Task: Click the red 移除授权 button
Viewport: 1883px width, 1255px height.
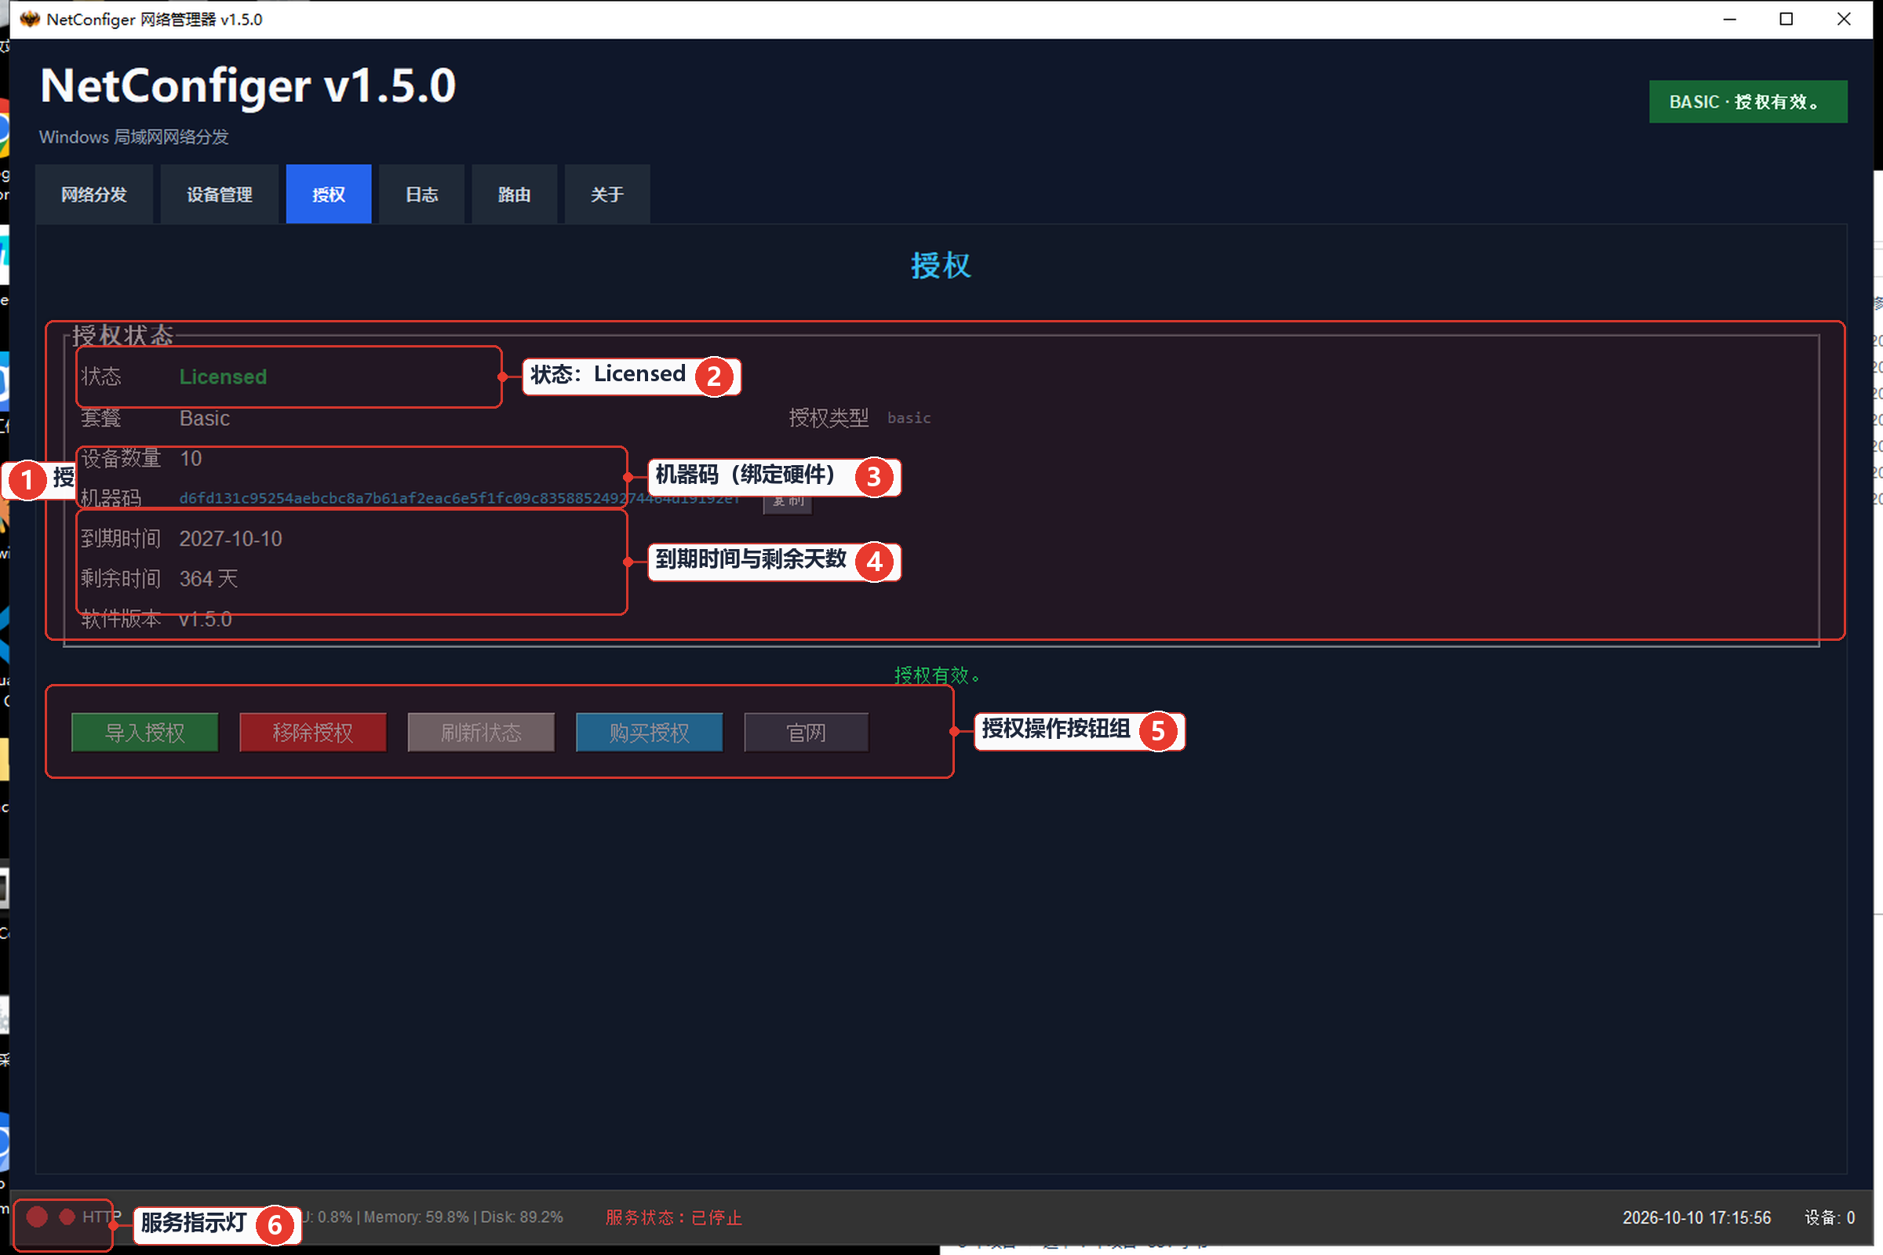Action: pyautogui.click(x=313, y=733)
